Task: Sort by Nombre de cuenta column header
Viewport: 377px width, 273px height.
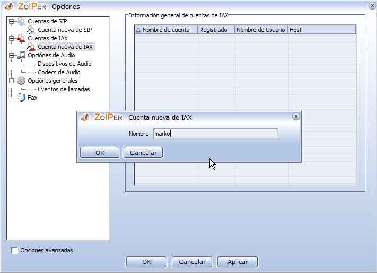Action: point(165,30)
